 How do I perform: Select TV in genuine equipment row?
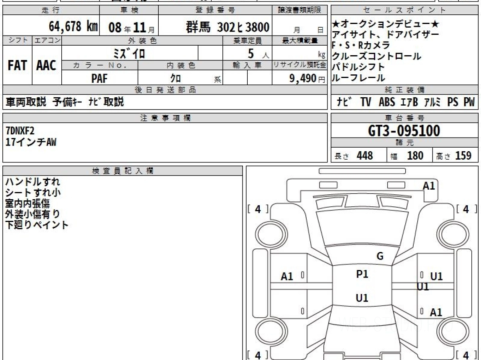coord(365,102)
